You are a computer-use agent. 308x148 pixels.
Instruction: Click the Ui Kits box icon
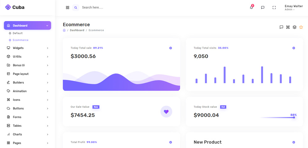8,57
